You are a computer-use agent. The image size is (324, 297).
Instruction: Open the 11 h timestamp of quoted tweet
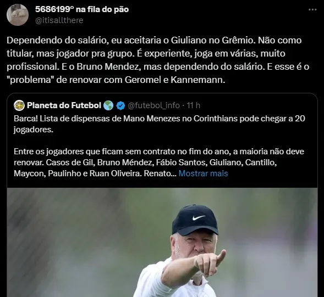[194, 105]
